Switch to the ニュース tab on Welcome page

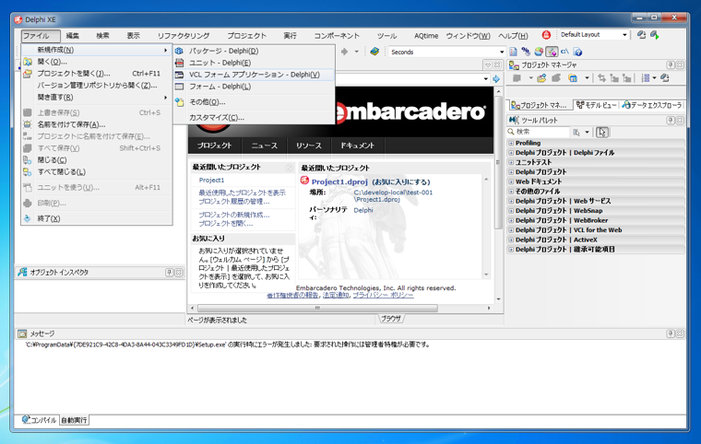pos(264,146)
